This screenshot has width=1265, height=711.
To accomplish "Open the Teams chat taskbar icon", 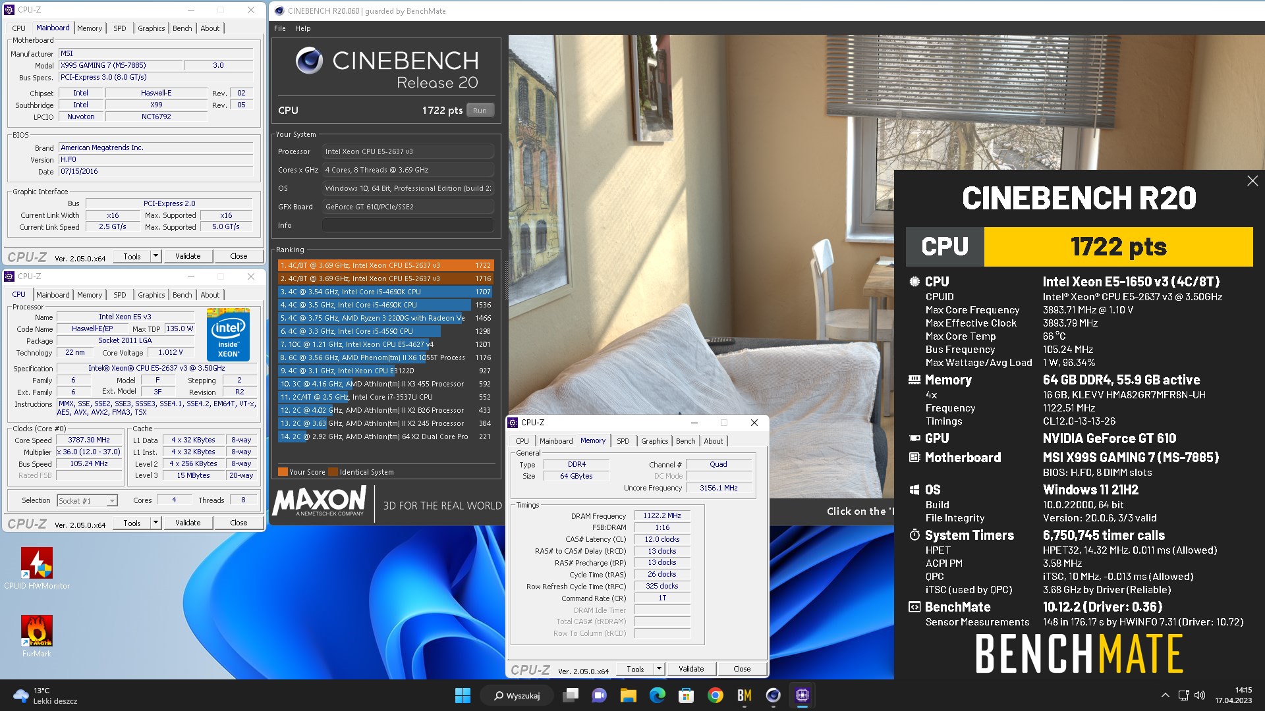I will (x=599, y=695).
